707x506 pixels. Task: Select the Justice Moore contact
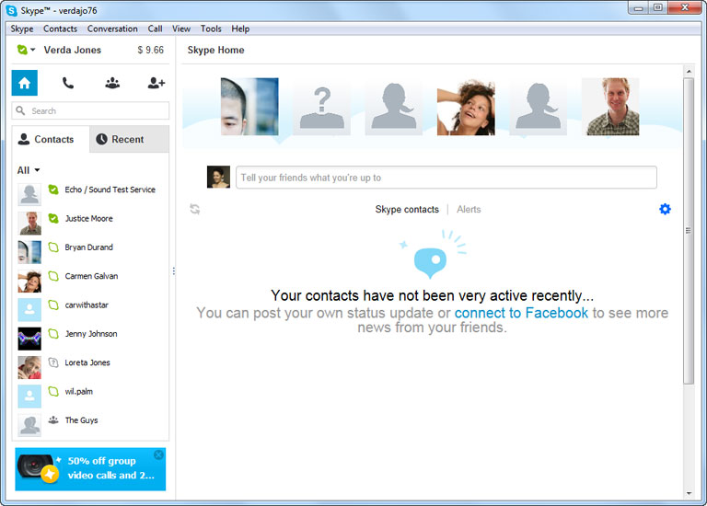pos(90,222)
